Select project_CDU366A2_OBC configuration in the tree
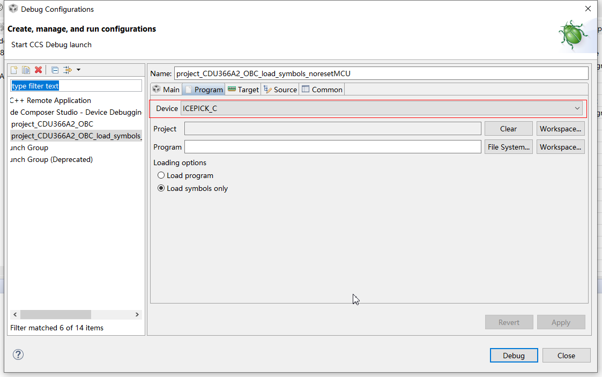Viewport: 602px width, 377px height. click(x=52, y=124)
